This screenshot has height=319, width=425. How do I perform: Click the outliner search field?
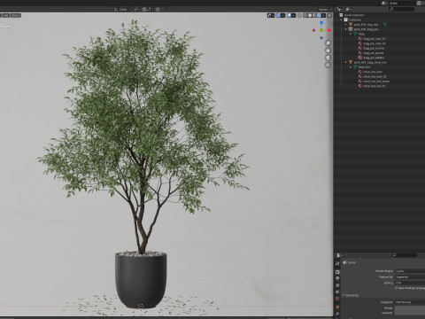coord(401,10)
